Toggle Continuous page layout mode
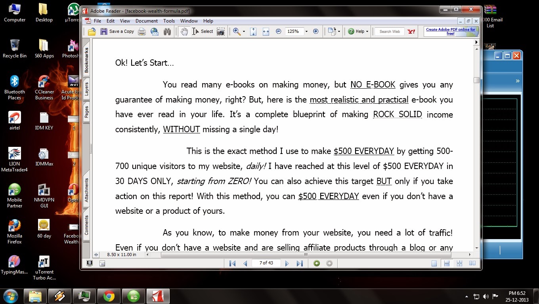 [446, 263]
